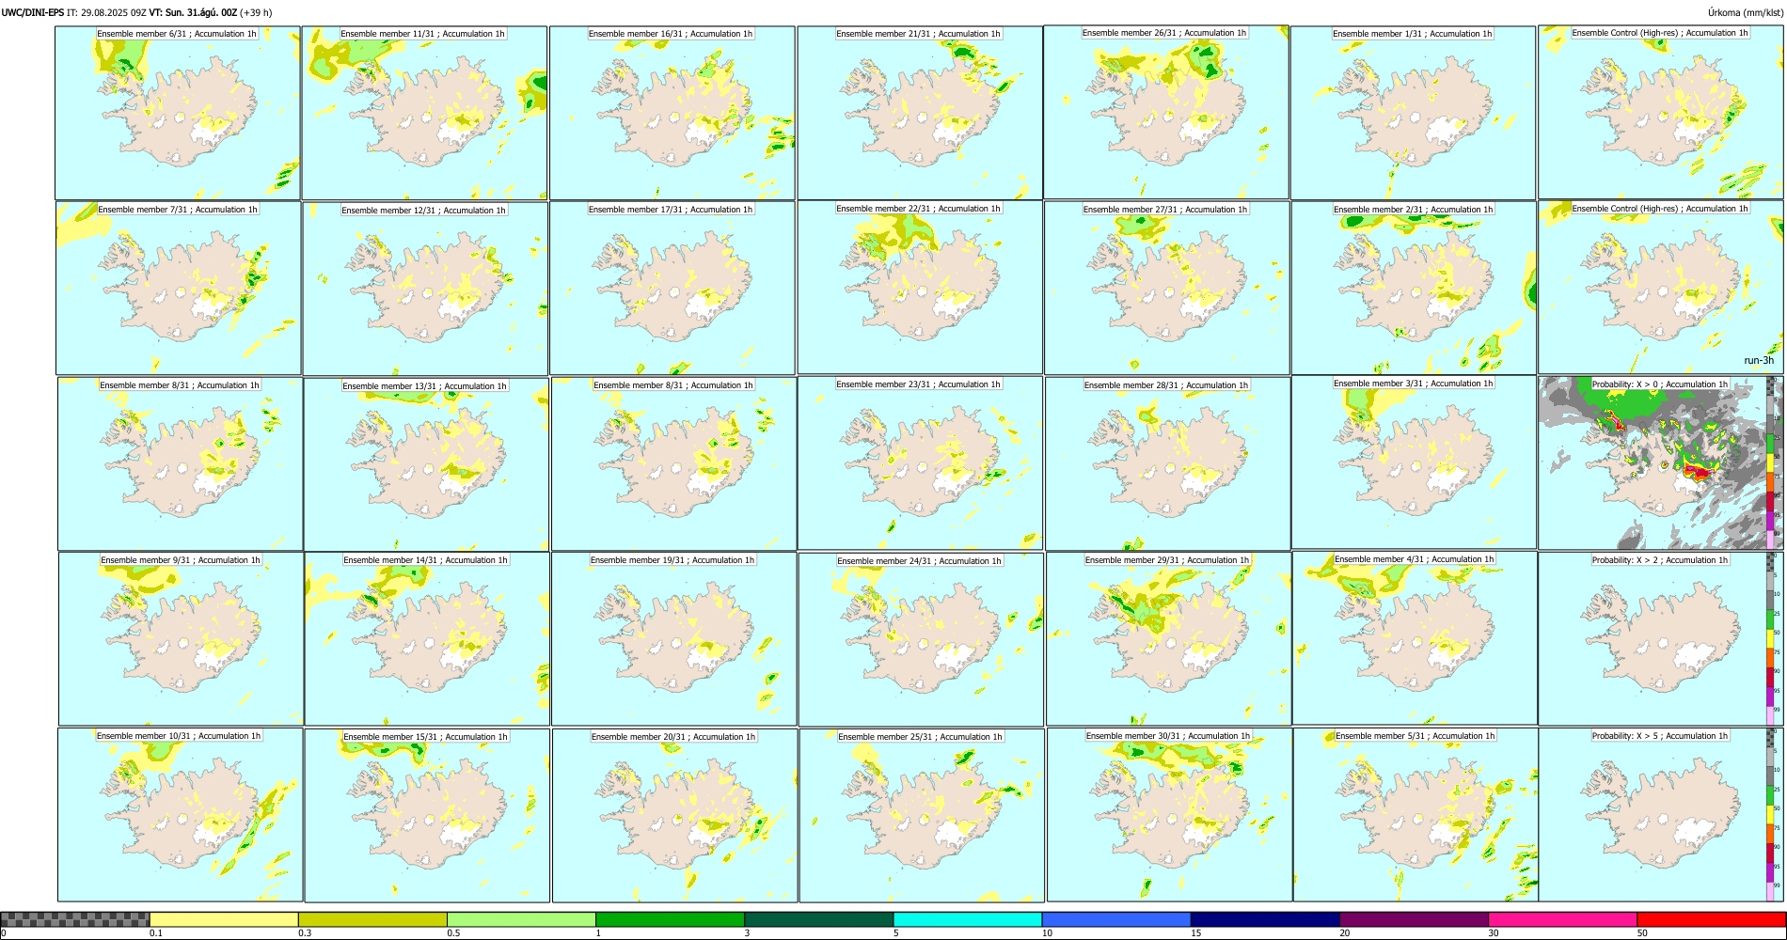1787x940 pixels.
Task: Select the Ensemble member 27/31 map
Action: click(1166, 289)
